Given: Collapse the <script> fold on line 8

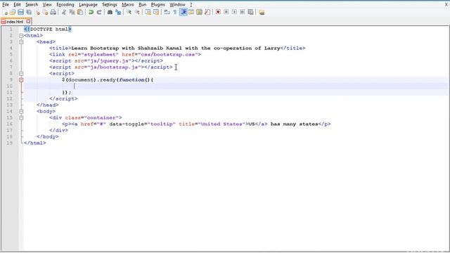Looking at the screenshot, I should click(x=21, y=73).
